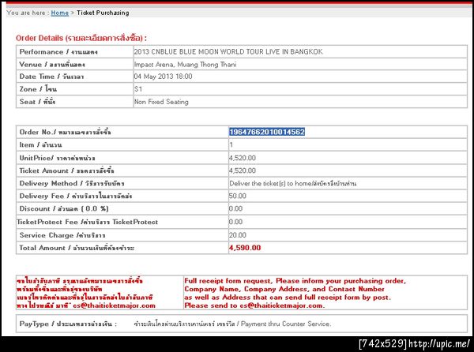The height and width of the screenshot is (352, 474).
Task: Click the Item quantity value 1
Action: [x=231, y=145]
